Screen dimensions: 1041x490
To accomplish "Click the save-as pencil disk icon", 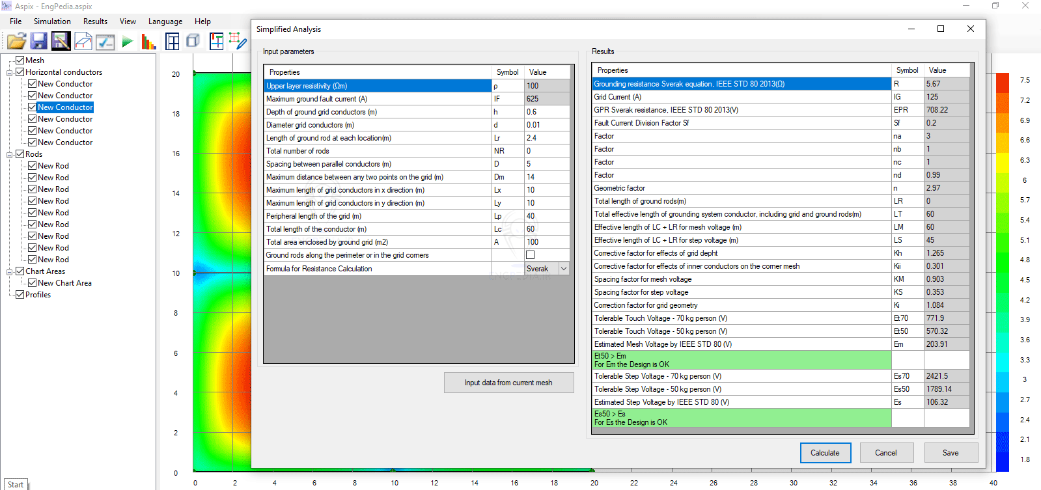I will click(61, 42).
